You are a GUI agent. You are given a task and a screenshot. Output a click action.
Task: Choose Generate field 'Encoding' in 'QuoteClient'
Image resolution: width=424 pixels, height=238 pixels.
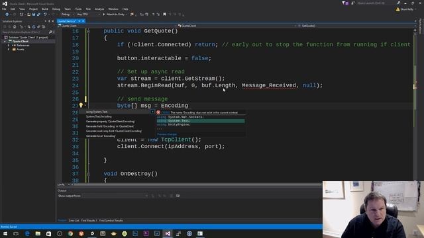click(110, 126)
